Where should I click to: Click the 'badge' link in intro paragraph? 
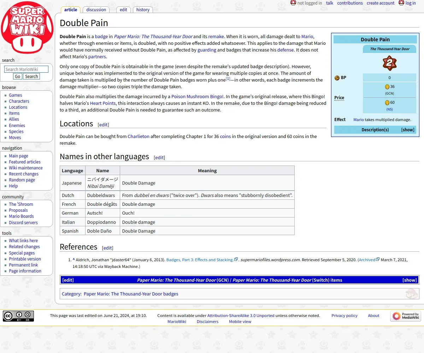tap(101, 36)
